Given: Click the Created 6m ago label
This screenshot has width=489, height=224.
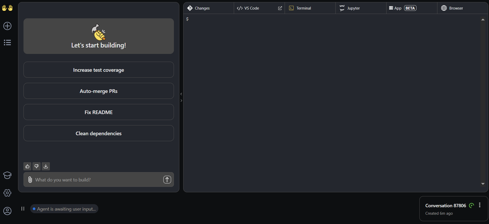Looking at the screenshot, I should click(x=439, y=213).
